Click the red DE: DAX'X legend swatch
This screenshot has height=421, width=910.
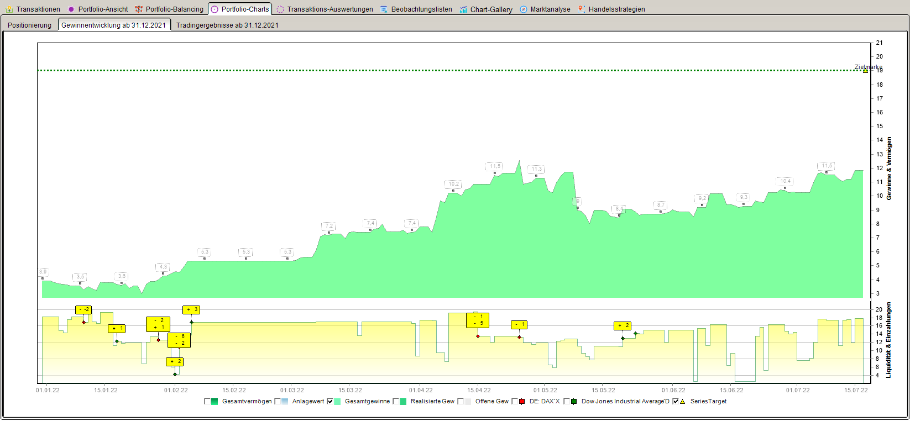[522, 402]
